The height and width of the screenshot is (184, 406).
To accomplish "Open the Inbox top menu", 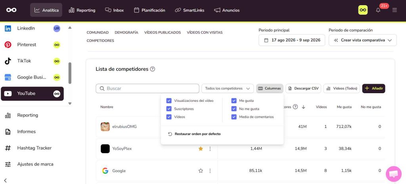I will pos(115,10).
